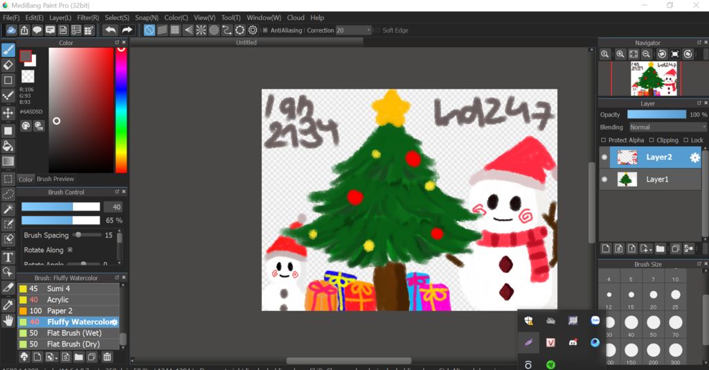
Task: Toggle the layer Lock checkbox
Action: coord(686,140)
